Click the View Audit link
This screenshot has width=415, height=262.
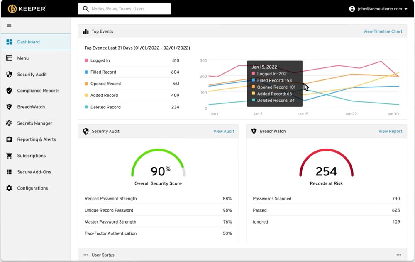(224, 131)
